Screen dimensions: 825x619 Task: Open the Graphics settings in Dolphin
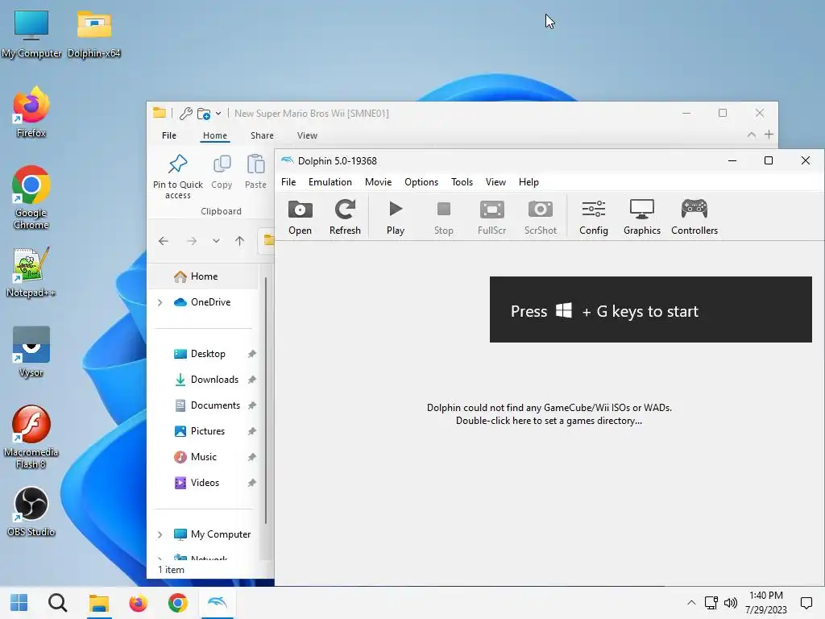tap(642, 218)
